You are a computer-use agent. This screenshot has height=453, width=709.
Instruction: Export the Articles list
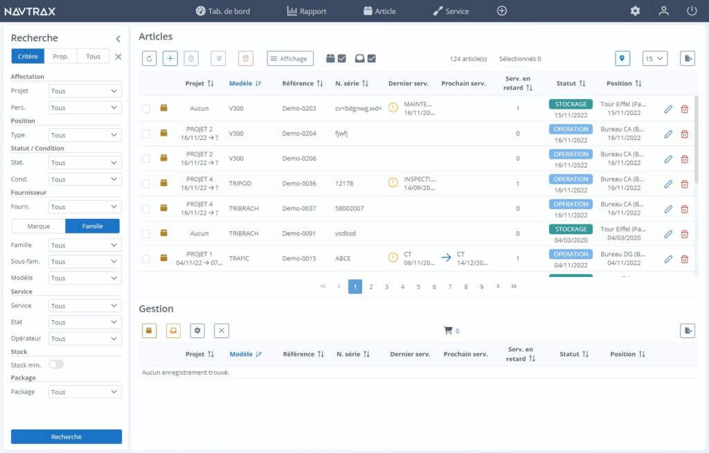[x=687, y=59]
